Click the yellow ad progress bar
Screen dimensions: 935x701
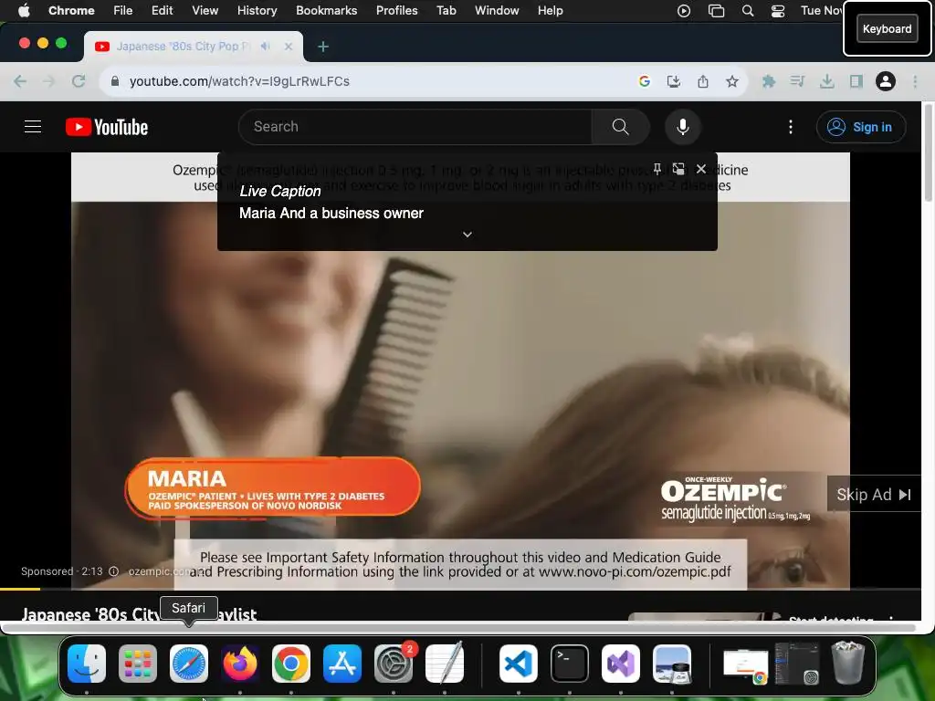(x=20, y=589)
